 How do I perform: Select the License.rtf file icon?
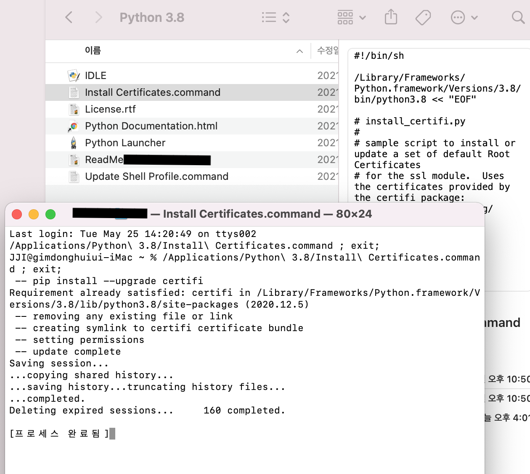(74, 109)
